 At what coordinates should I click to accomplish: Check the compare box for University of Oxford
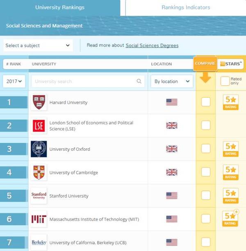(x=206, y=148)
